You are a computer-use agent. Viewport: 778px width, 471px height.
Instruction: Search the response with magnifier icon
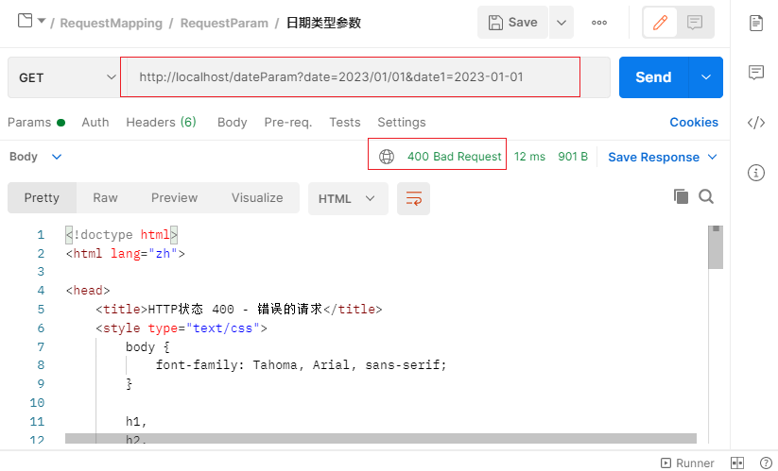coord(706,196)
